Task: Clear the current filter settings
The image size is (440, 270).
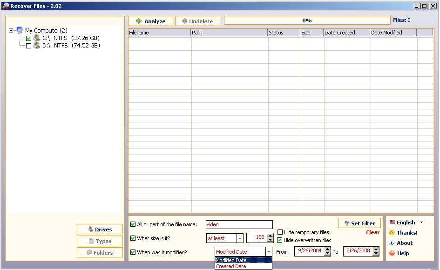Action: point(372,232)
